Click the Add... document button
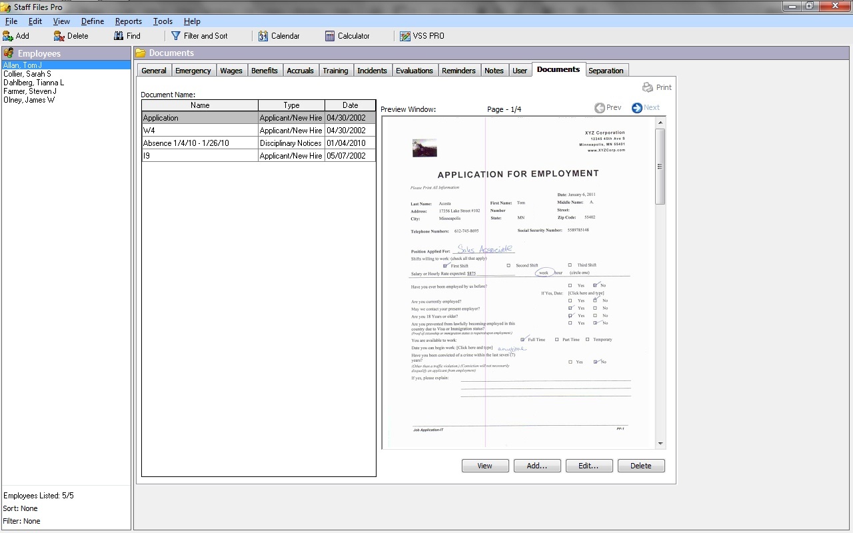The image size is (853, 533). pyautogui.click(x=537, y=466)
